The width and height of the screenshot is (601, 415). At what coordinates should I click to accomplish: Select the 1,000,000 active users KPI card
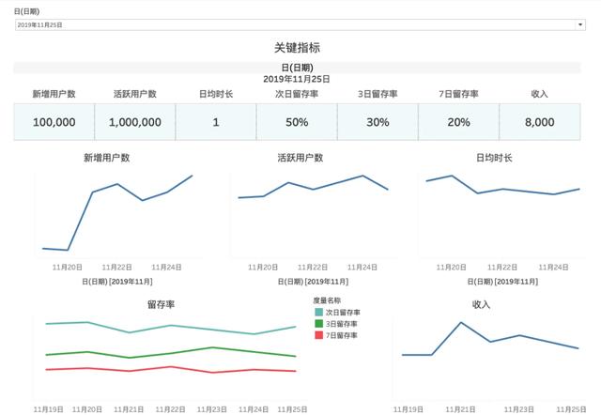pyautogui.click(x=134, y=122)
